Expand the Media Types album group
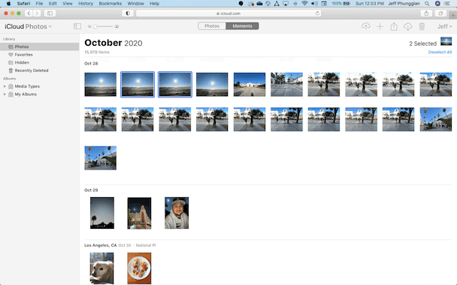The width and height of the screenshot is (457, 285). click(x=5, y=86)
